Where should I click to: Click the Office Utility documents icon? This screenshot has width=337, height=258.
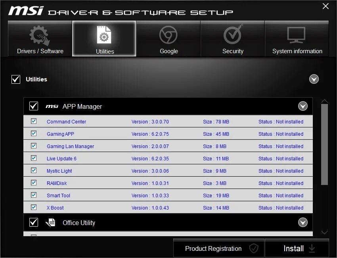(50, 223)
